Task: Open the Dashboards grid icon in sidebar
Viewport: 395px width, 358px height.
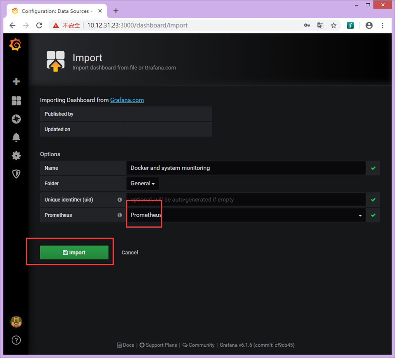Action: click(17, 101)
